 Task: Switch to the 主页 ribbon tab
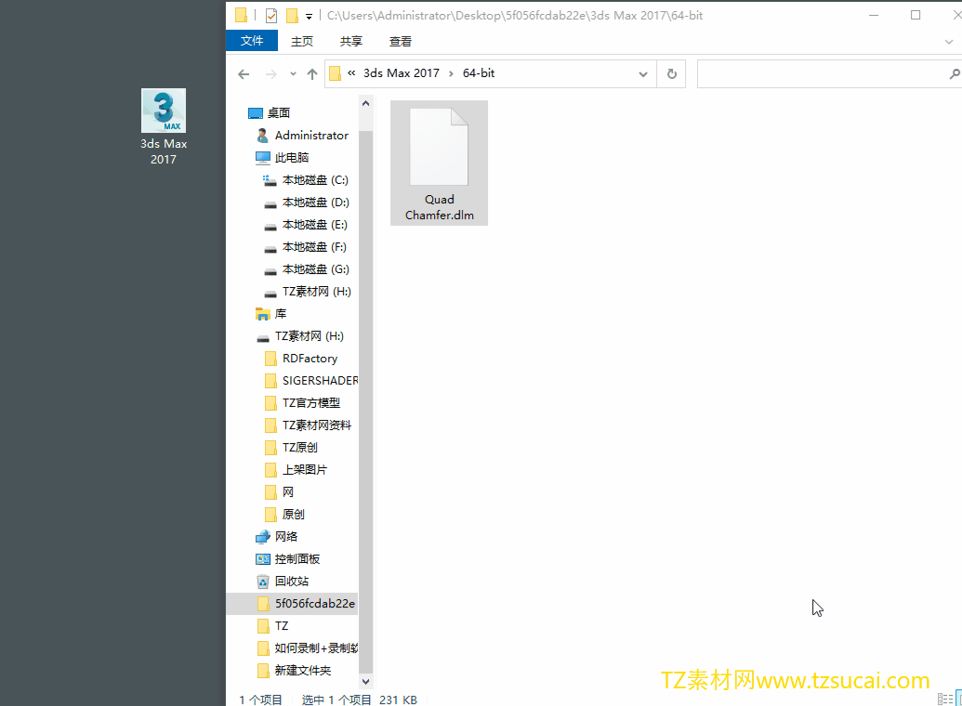(x=302, y=41)
